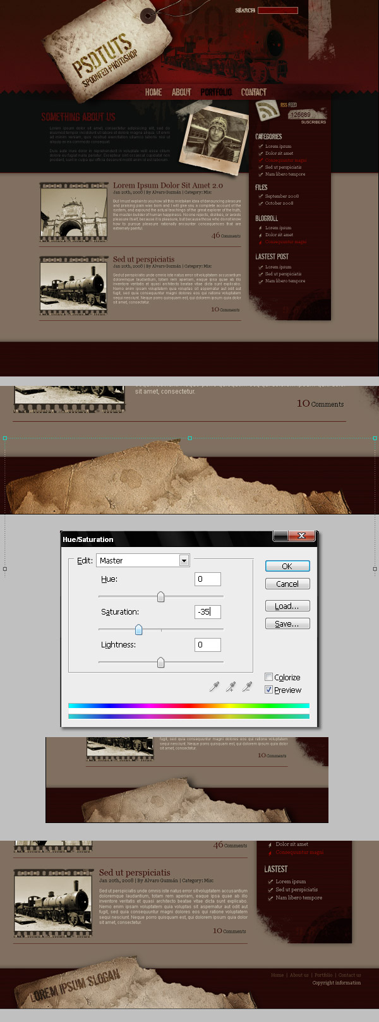
Task: Click the RSS feed icon
Action: point(267,111)
